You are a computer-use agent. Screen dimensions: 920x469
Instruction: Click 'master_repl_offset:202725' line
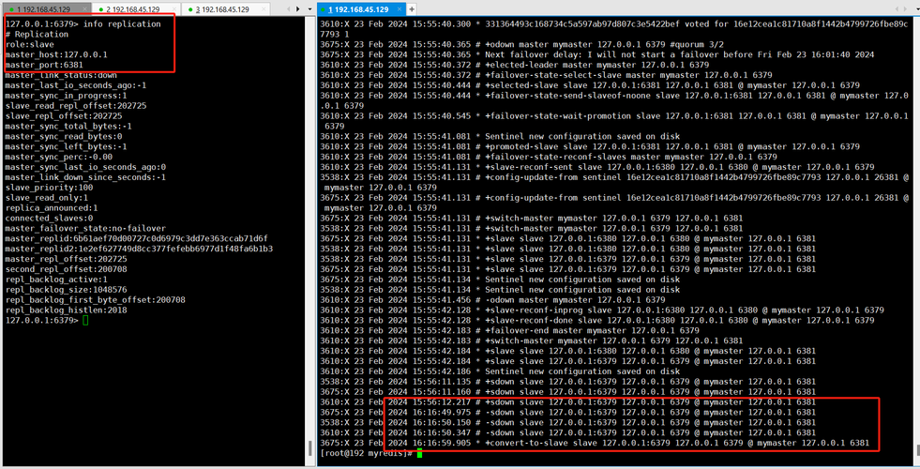pos(67,259)
